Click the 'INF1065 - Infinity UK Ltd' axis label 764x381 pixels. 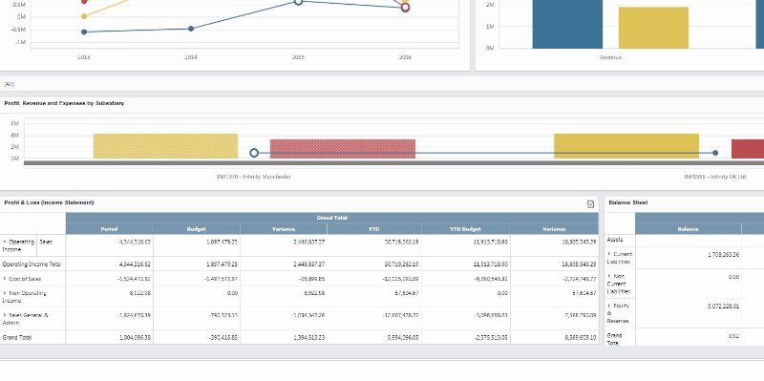click(x=714, y=177)
